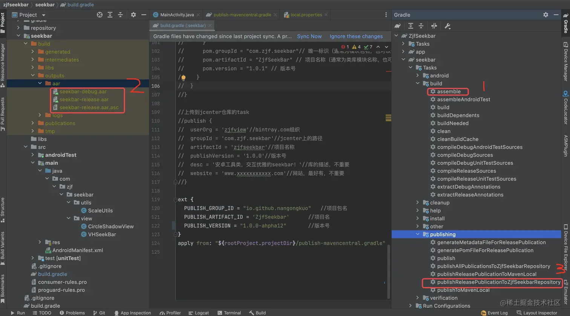Open the Gradle wrench build settings
Image resolution: width=570 pixels, height=316 pixels.
pyautogui.click(x=447, y=26)
